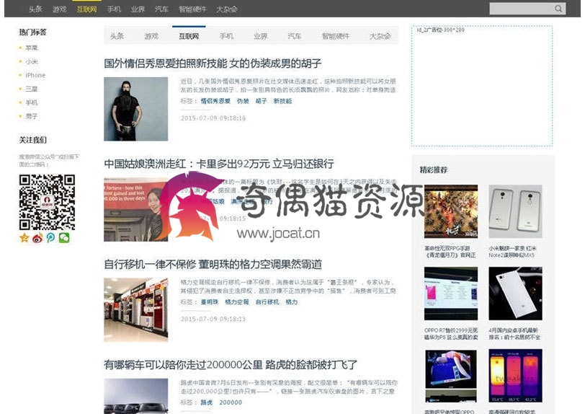Image resolution: width=585 pixels, height=414 pixels.
Task: Open the 小米 hot tag
Action: click(x=32, y=61)
